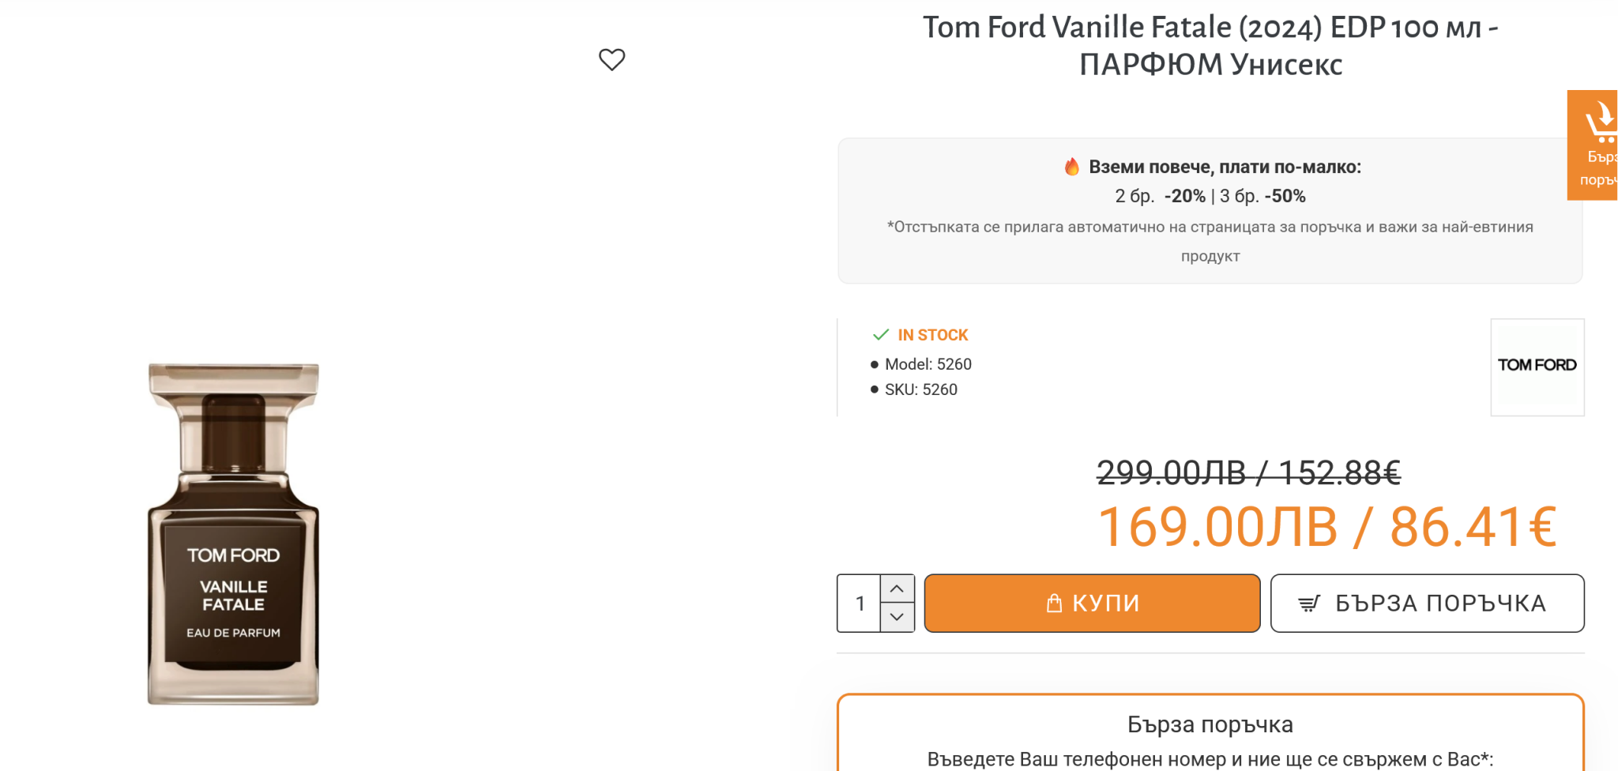Click the crossed-out old price 299.00ЛВ
The height and width of the screenshot is (771, 1618).
pyautogui.click(x=1171, y=473)
